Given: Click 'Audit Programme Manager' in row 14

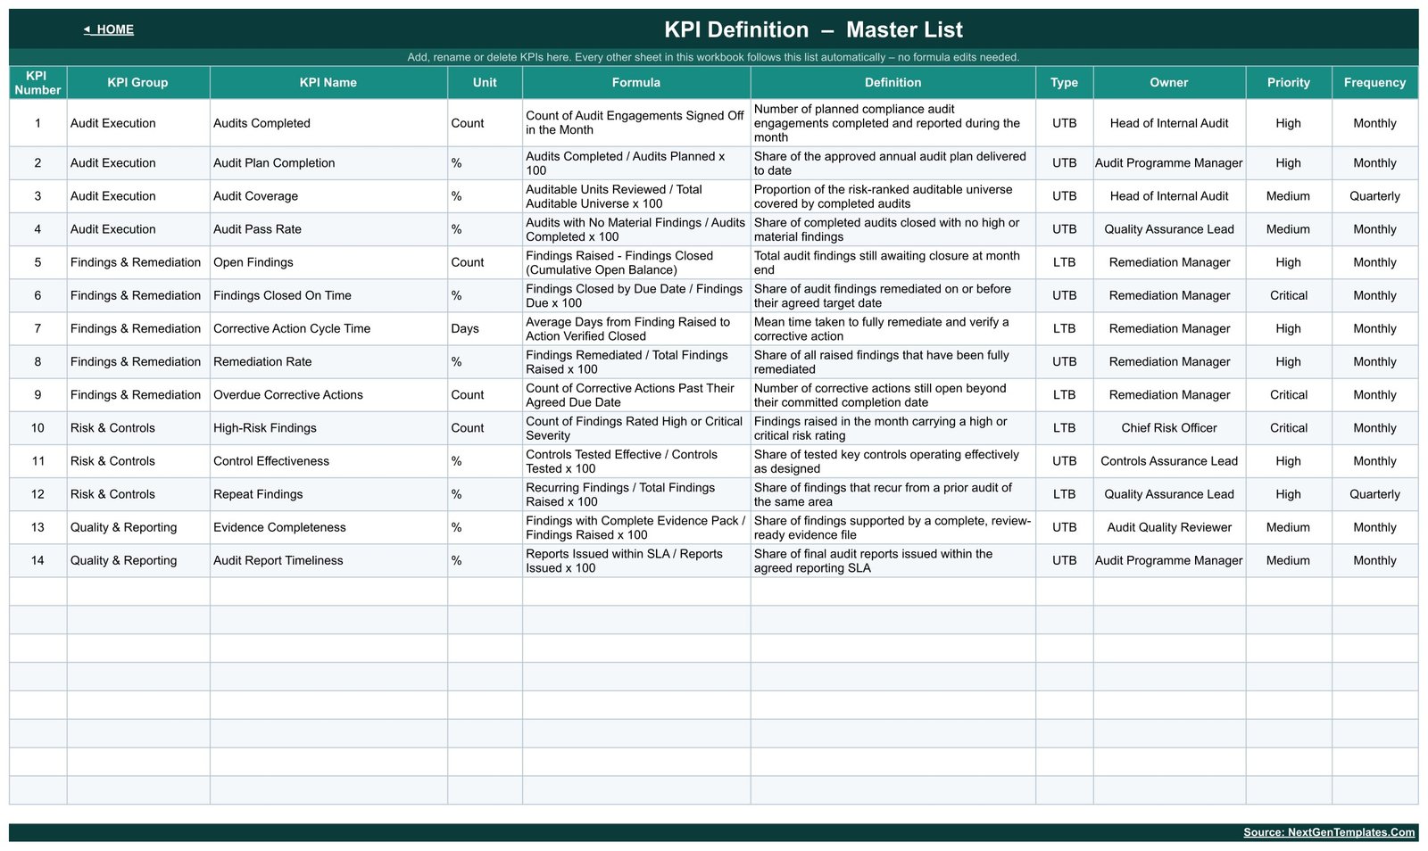Looking at the screenshot, I should click(1169, 560).
